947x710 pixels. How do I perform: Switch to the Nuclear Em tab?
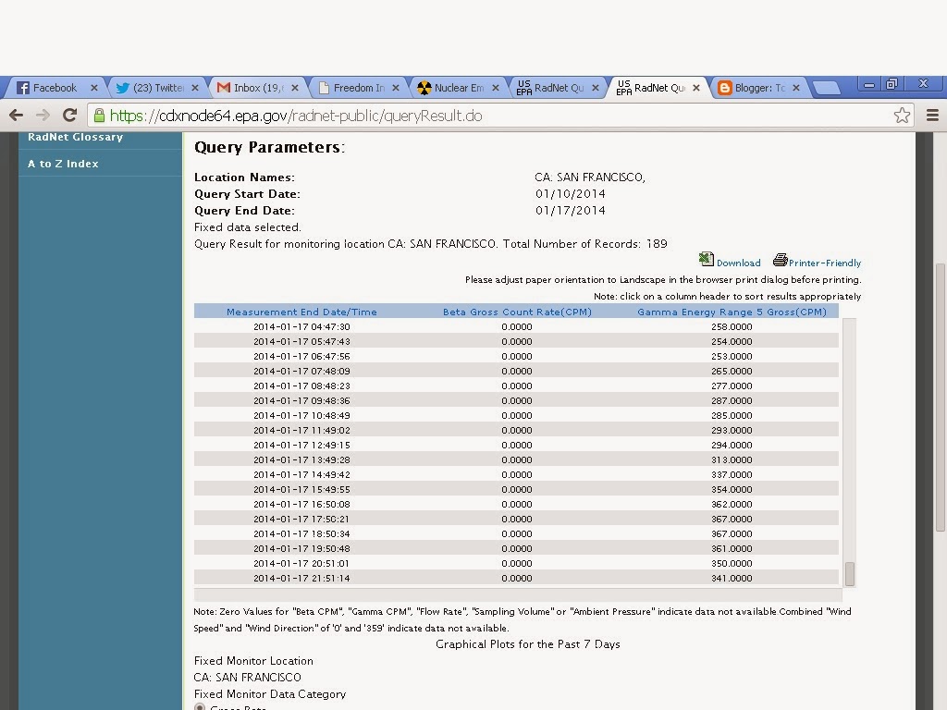(x=459, y=88)
